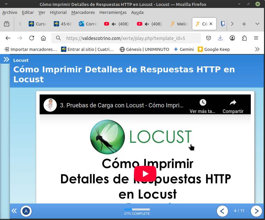Click the 4 / 11 page counter
Image resolution: width=265 pixels, height=220 pixels.
click(239, 211)
